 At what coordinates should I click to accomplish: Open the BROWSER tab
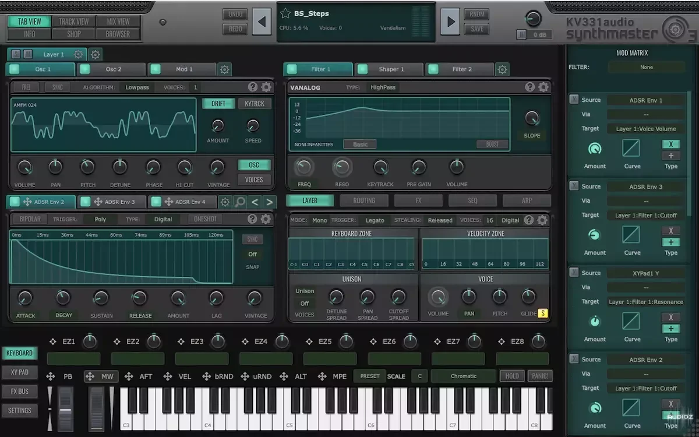tap(118, 34)
